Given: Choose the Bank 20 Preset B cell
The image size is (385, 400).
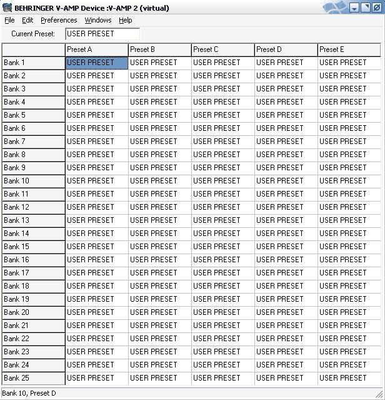Looking at the screenshot, I should [160, 312].
